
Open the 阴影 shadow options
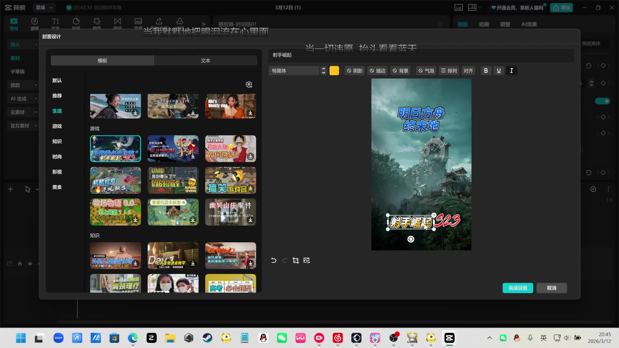(355, 71)
